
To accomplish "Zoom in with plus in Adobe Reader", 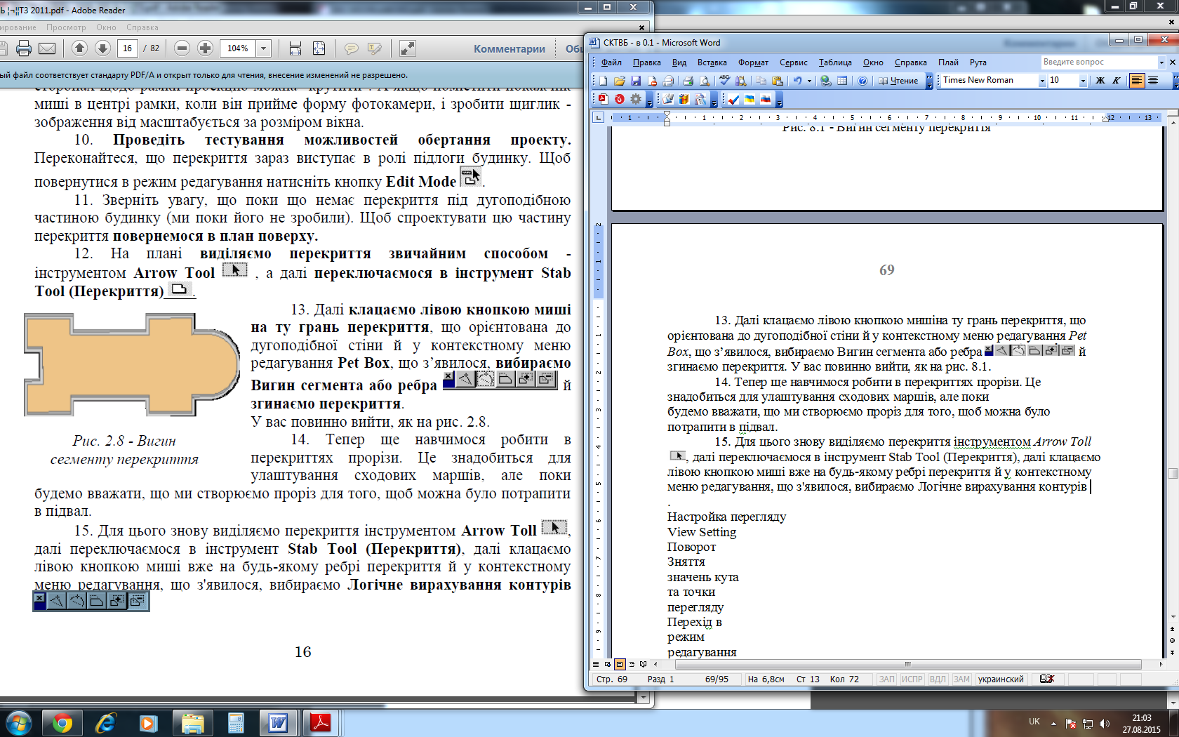I will [205, 48].
